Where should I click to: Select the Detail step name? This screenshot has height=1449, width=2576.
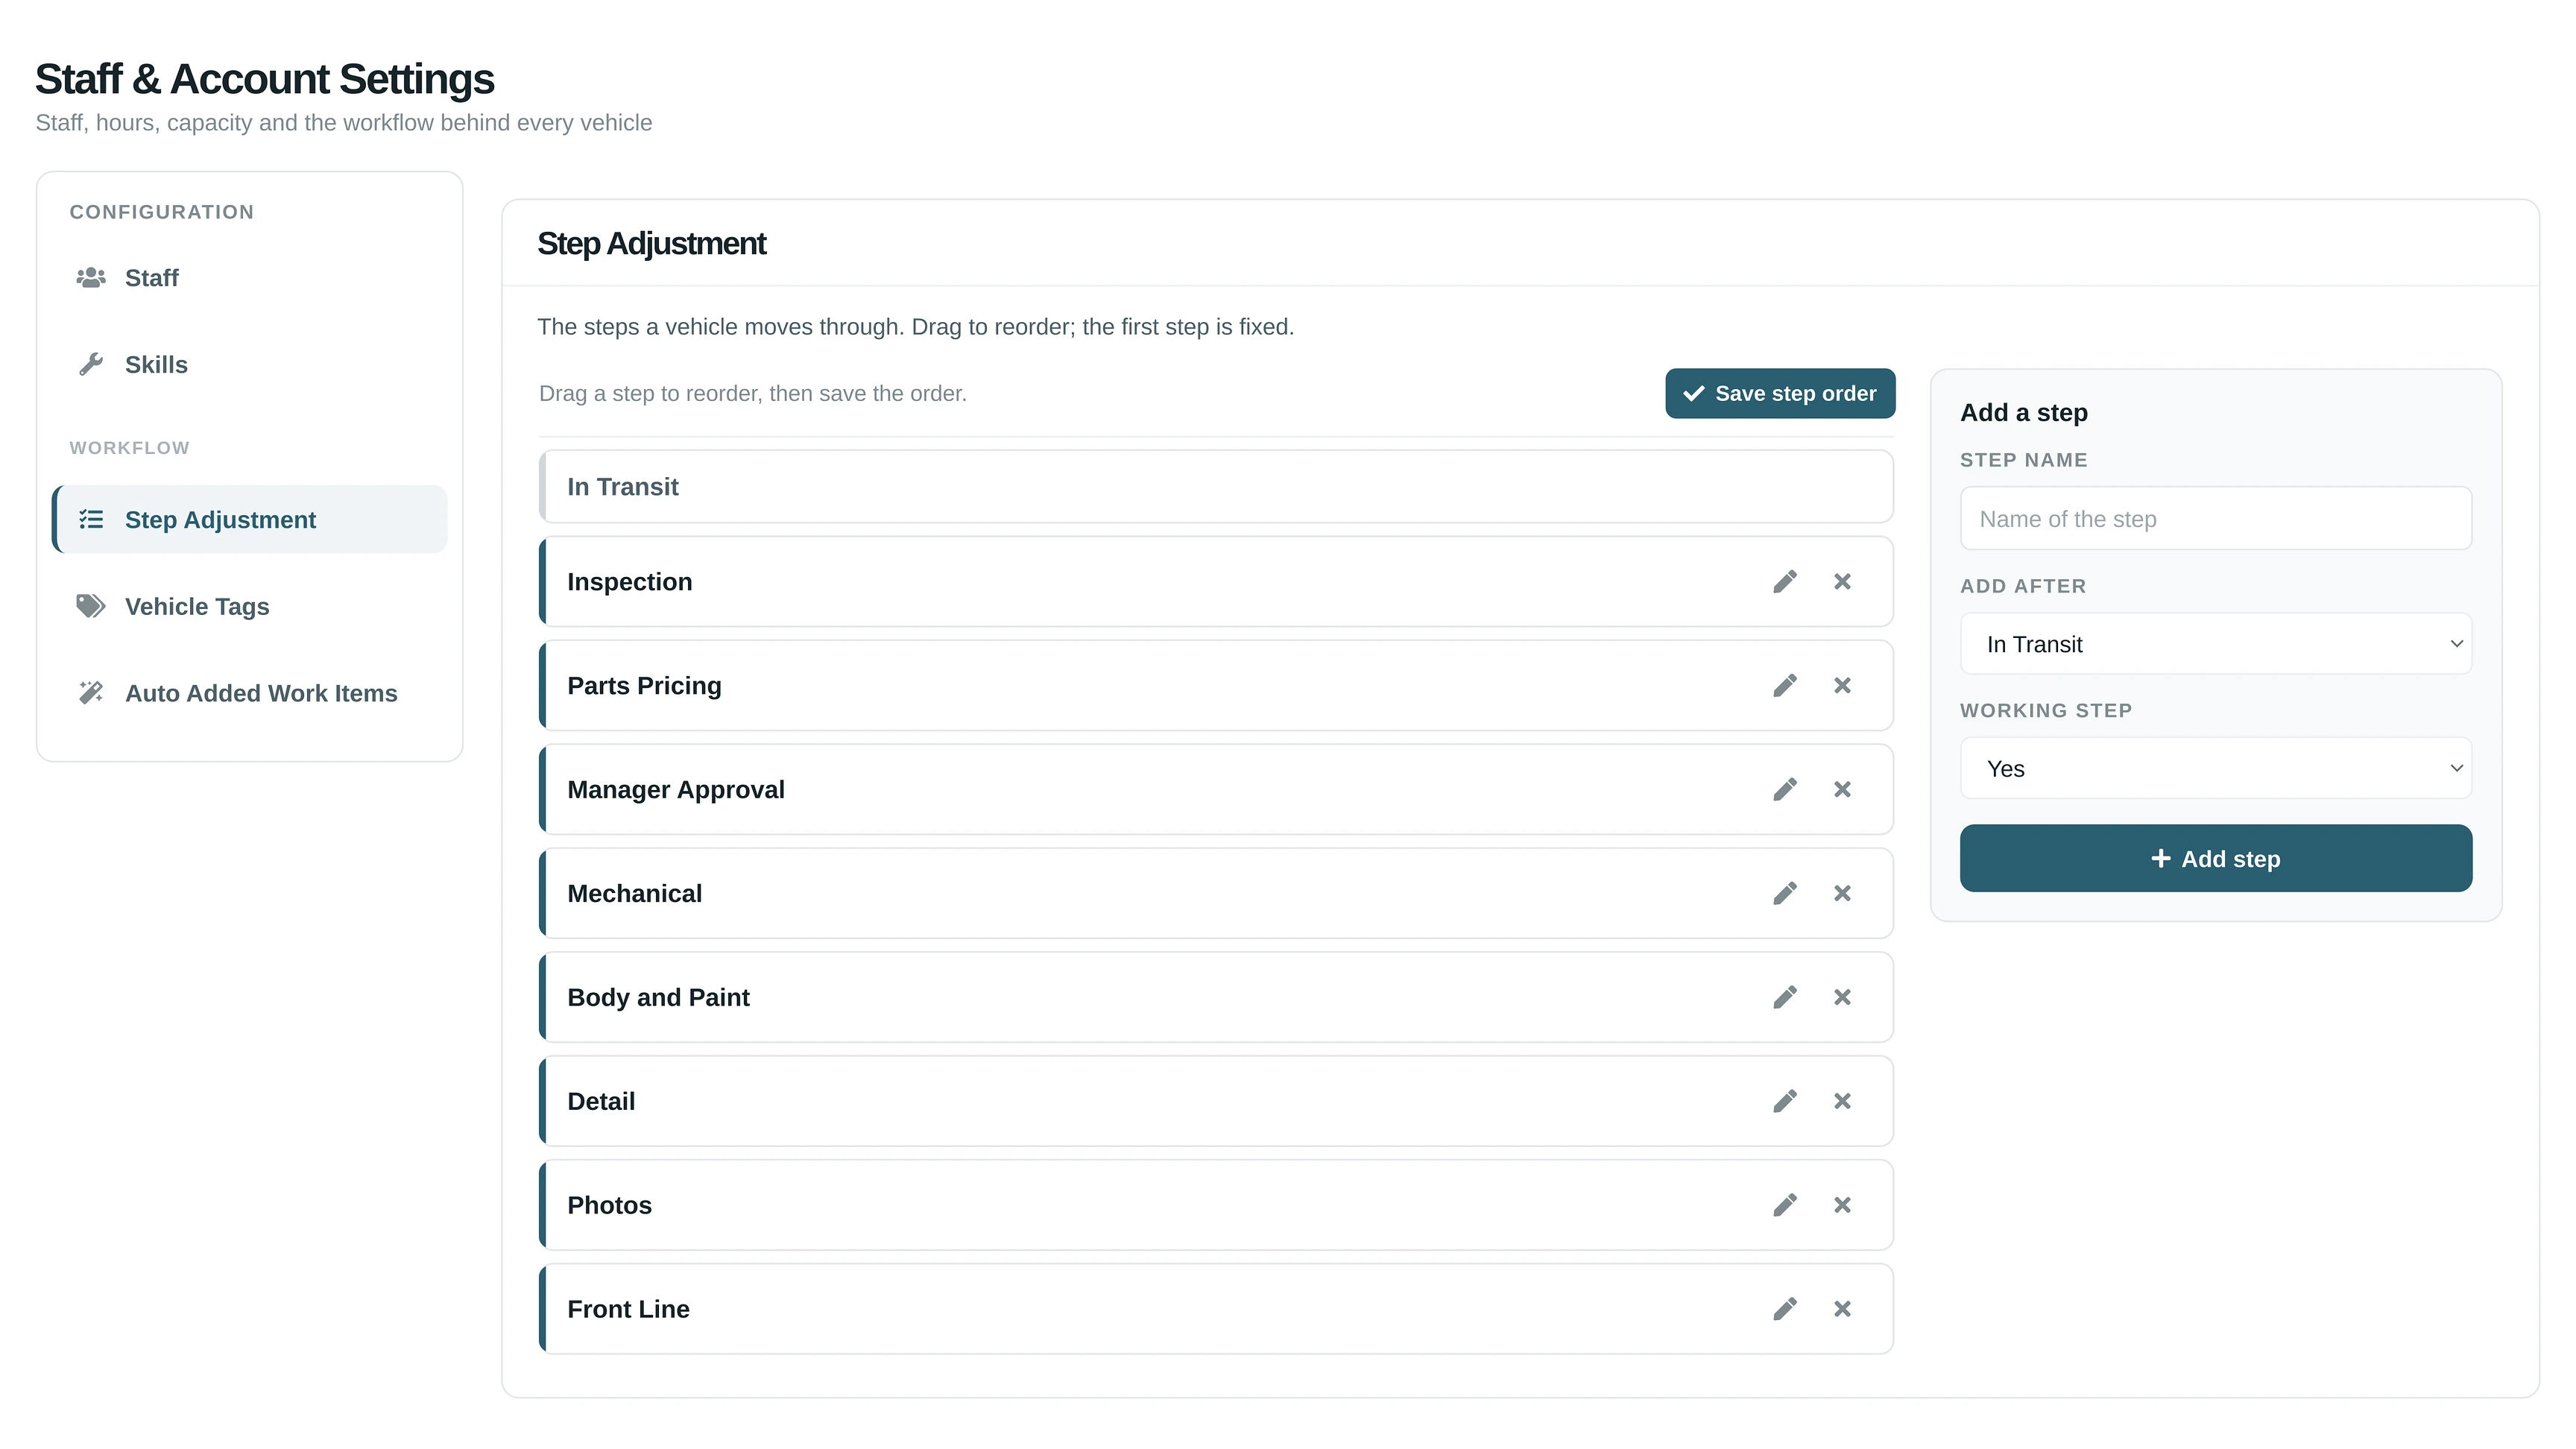click(601, 1101)
